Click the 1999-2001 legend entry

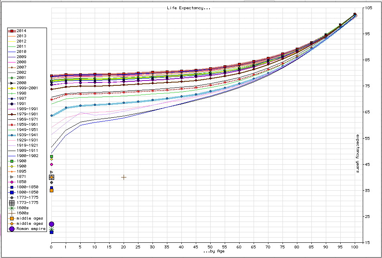point(27,88)
